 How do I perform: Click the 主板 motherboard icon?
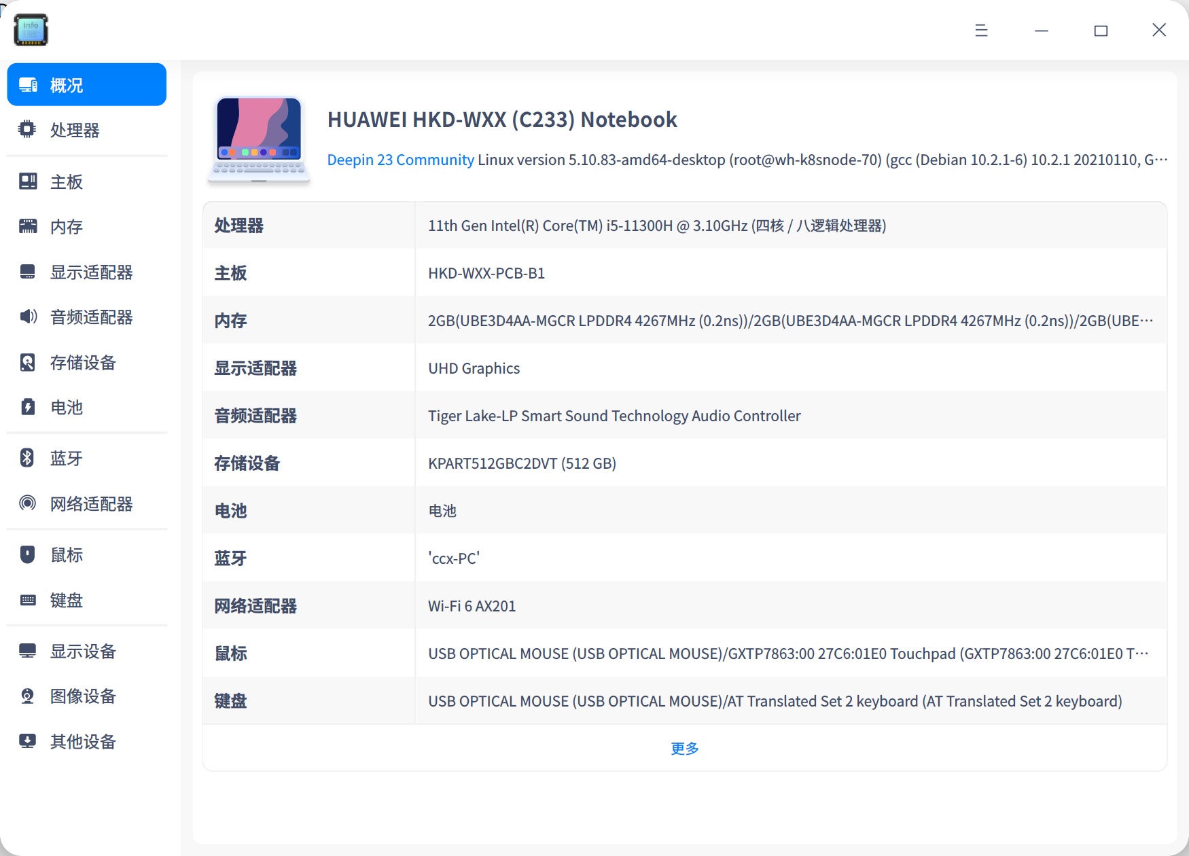(28, 181)
